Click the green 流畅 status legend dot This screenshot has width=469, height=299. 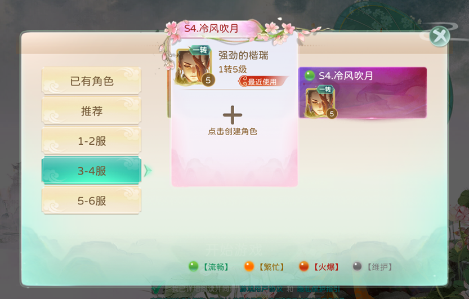194,266
